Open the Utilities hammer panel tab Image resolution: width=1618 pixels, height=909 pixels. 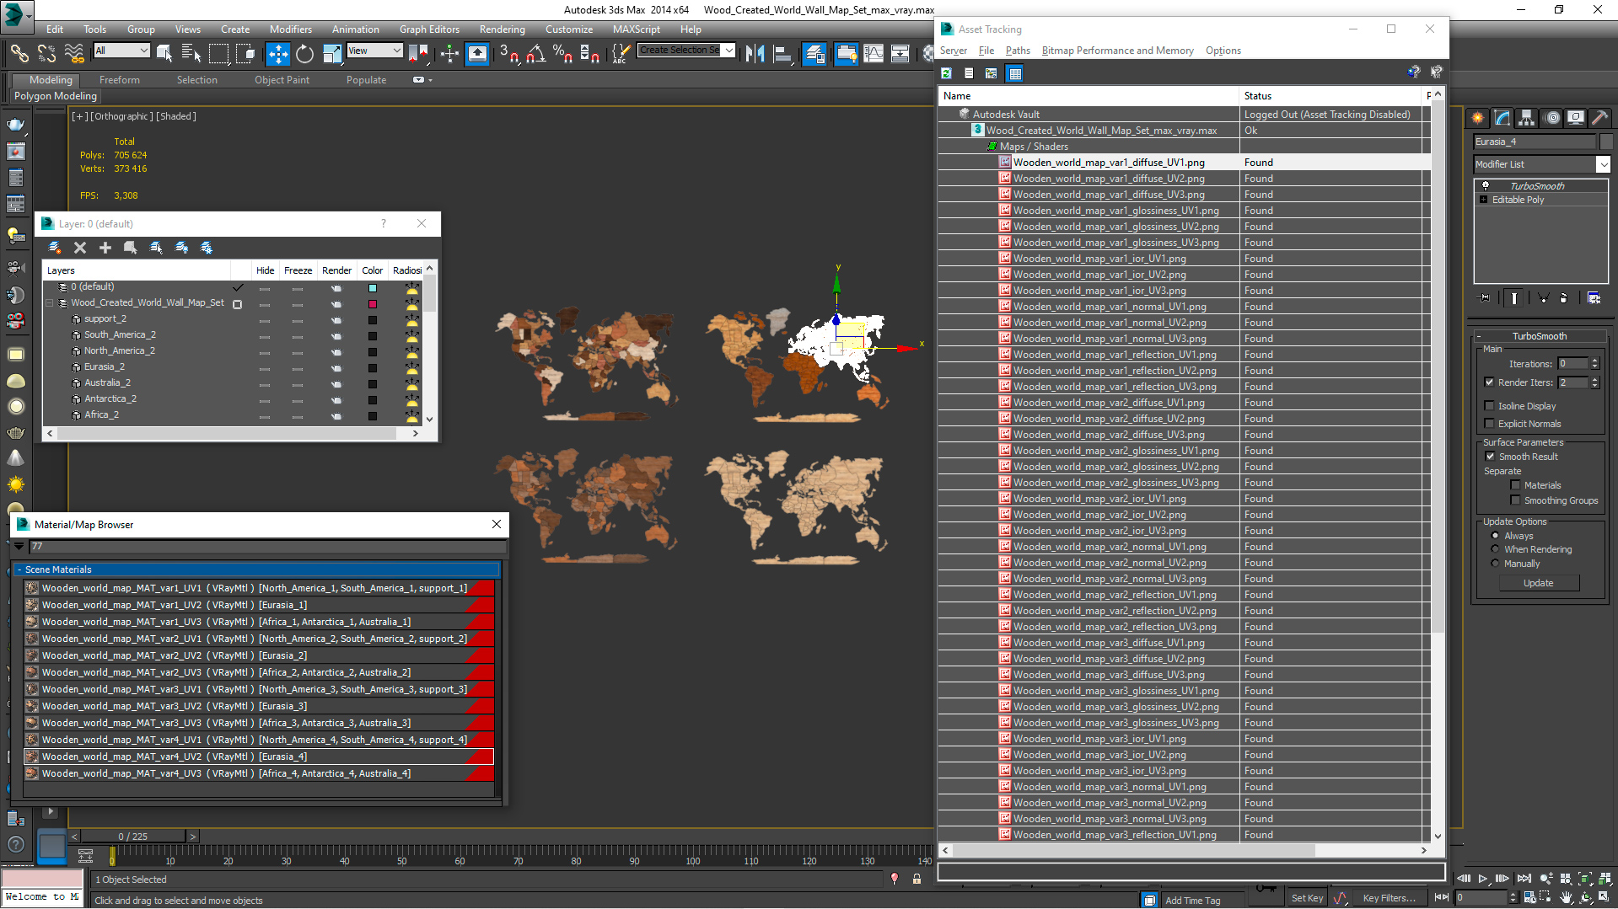[x=1599, y=118]
